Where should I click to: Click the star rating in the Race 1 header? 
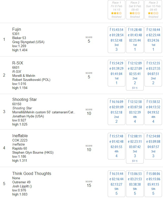tap(116, 13)
